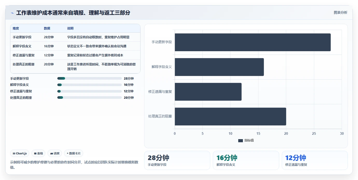Click the 28分钟 value beside the progress bar
The image size is (358, 180).
coord(129,79)
